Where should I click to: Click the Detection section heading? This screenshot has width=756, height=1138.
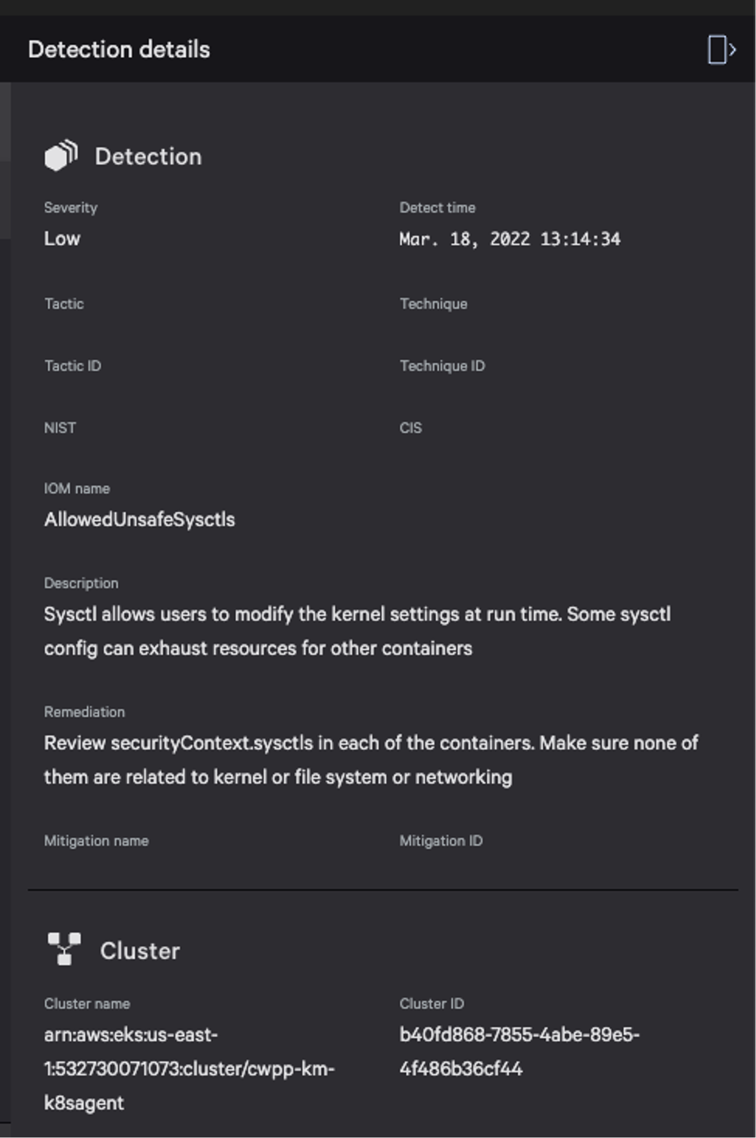pos(148,157)
